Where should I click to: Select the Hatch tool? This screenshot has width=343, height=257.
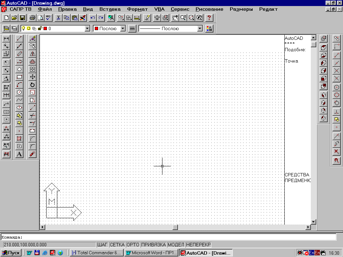(19, 138)
